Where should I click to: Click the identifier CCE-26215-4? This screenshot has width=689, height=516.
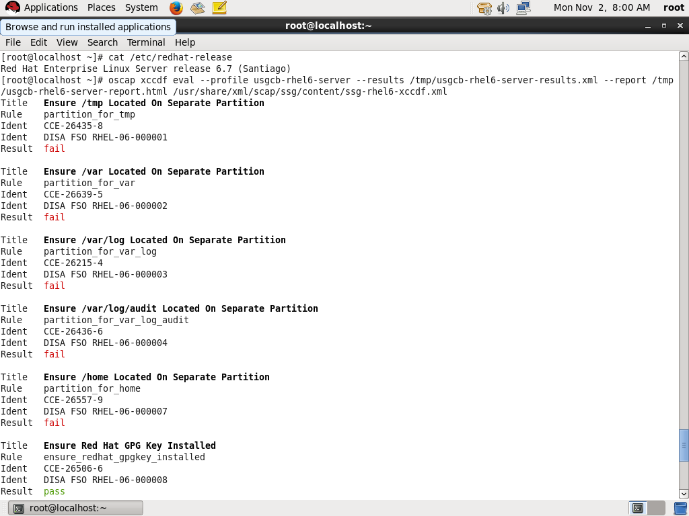[73, 263]
